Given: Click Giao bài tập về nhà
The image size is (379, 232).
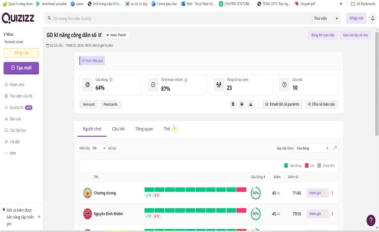Looking at the screenshot, I should 355,35.
